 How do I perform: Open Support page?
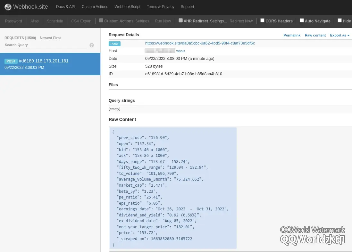[188, 7]
